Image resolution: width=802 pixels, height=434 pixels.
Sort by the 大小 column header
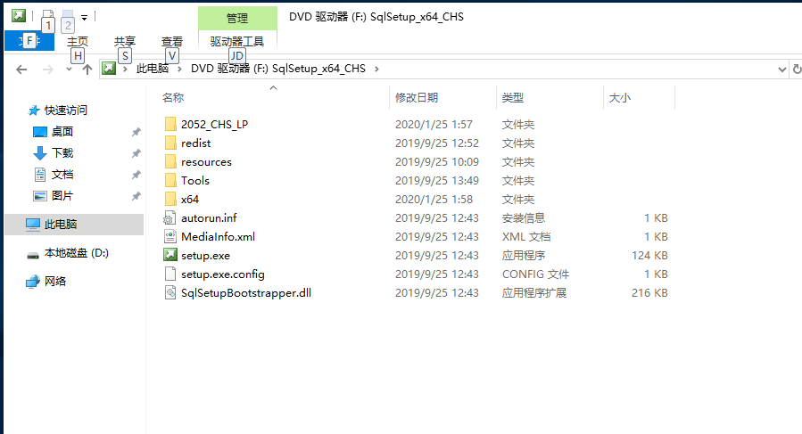[x=619, y=98]
